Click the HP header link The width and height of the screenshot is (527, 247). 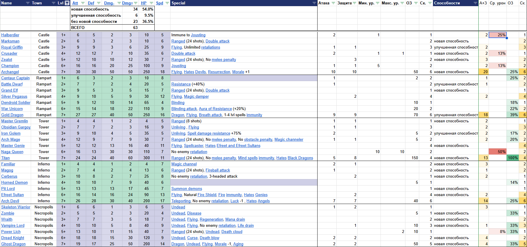coord(144,3)
